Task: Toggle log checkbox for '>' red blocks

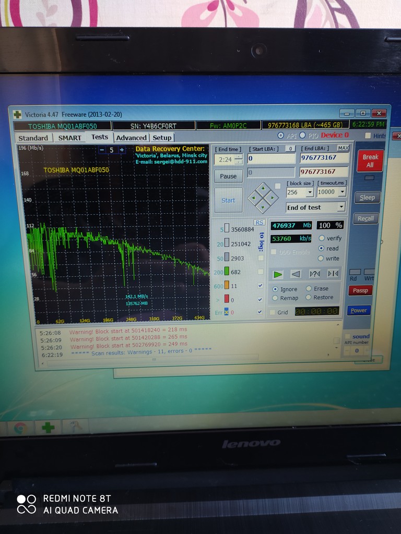Action: (x=260, y=299)
